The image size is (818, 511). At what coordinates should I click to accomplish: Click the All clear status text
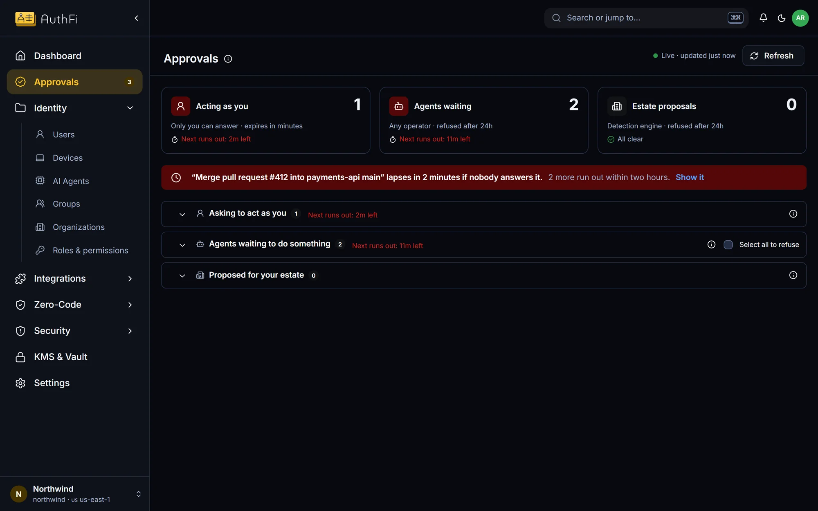pos(630,139)
